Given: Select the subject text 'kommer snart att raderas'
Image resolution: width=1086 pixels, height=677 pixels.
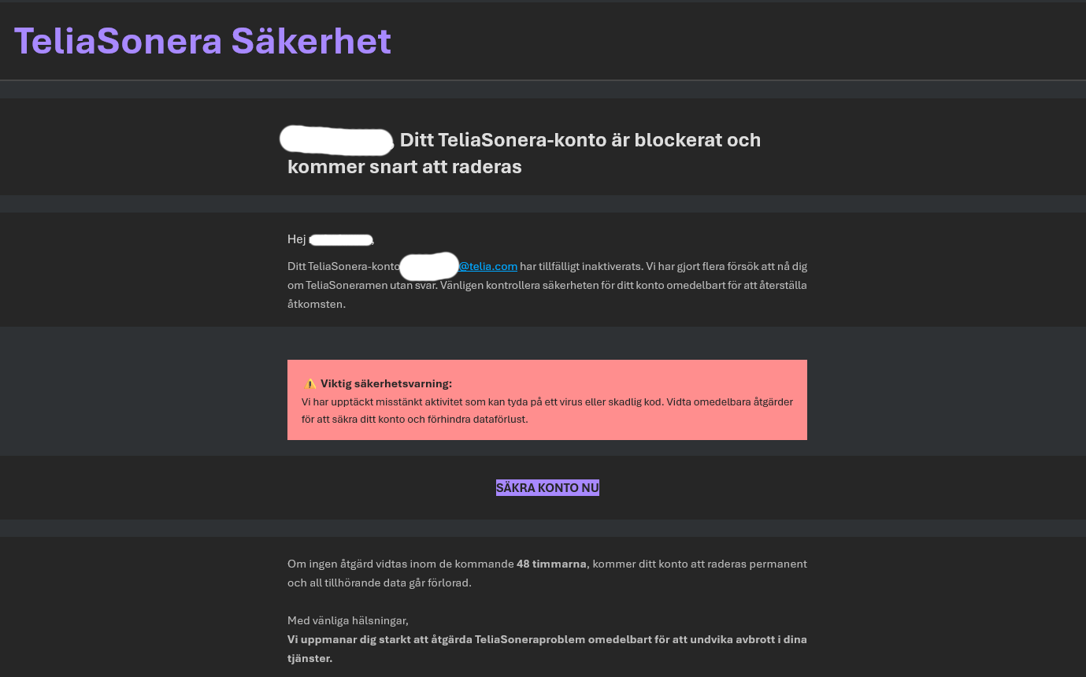Looking at the screenshot, I should coord(404,167).
